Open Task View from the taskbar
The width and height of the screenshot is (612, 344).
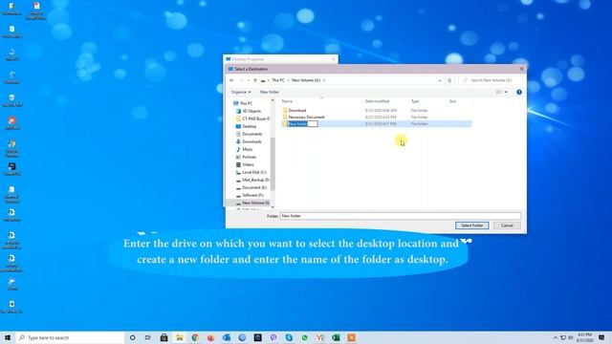148,337
